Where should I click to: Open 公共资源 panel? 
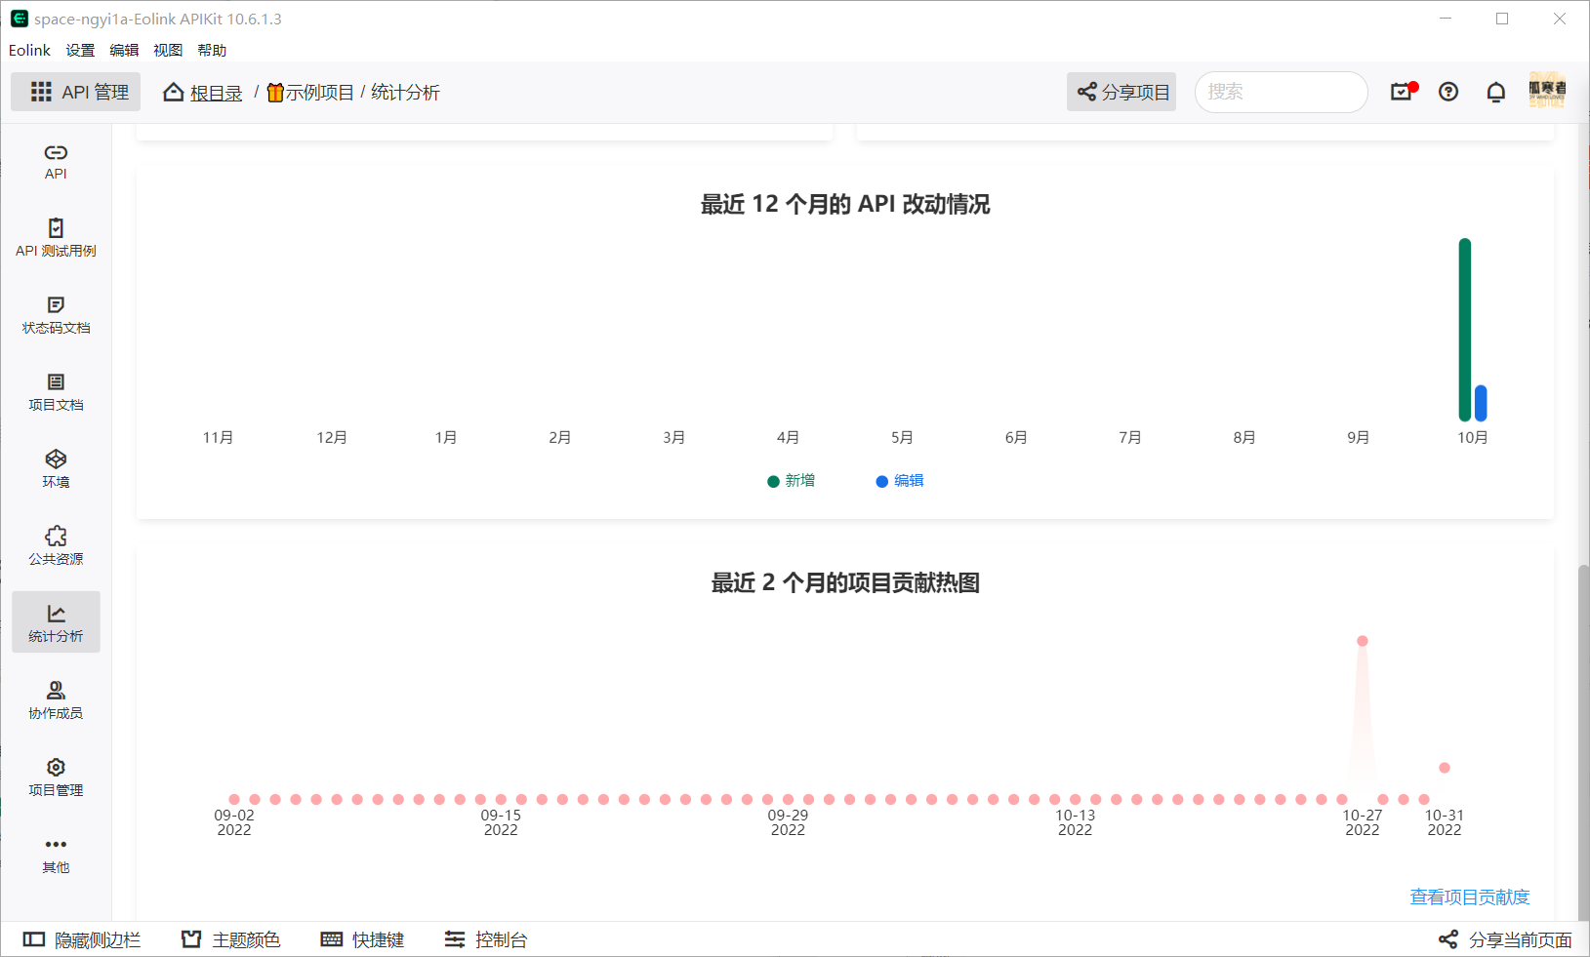(x=56, y=546)
